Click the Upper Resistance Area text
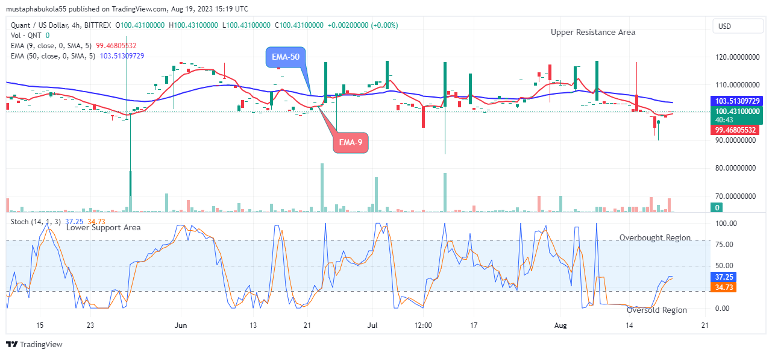This screenshot has height=355, width=772. point(592,32)
